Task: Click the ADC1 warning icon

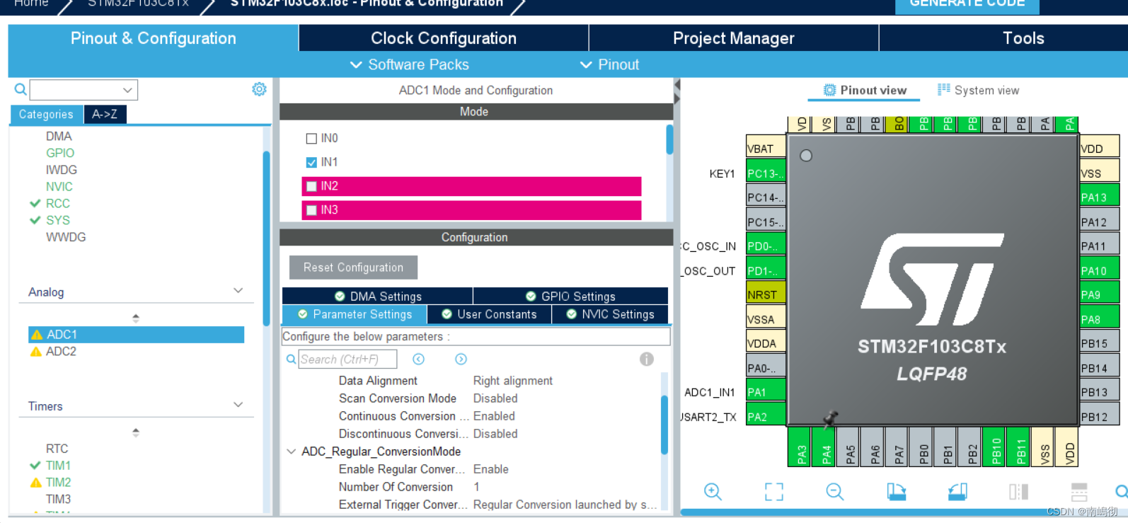Action: [37, 335]
